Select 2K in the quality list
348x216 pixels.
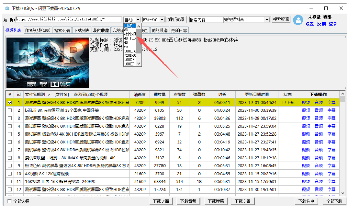coord(129,47)
